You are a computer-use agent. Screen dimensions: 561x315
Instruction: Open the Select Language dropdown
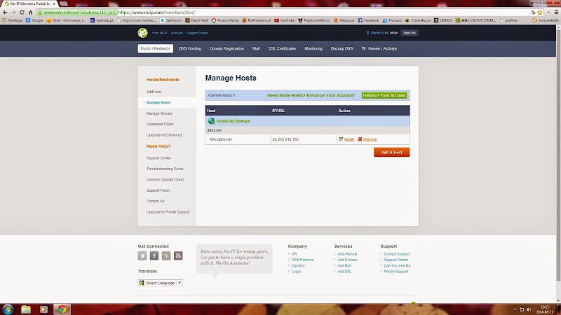161,283
